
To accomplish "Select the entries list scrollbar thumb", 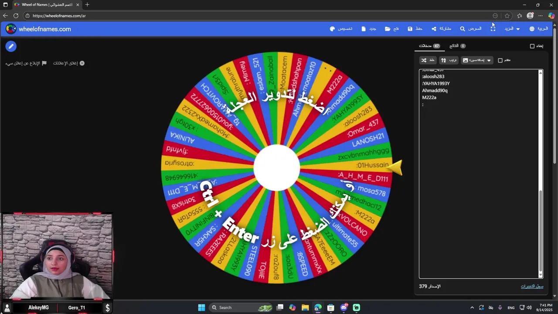I will pyautogui.click(x=541, y=230).
